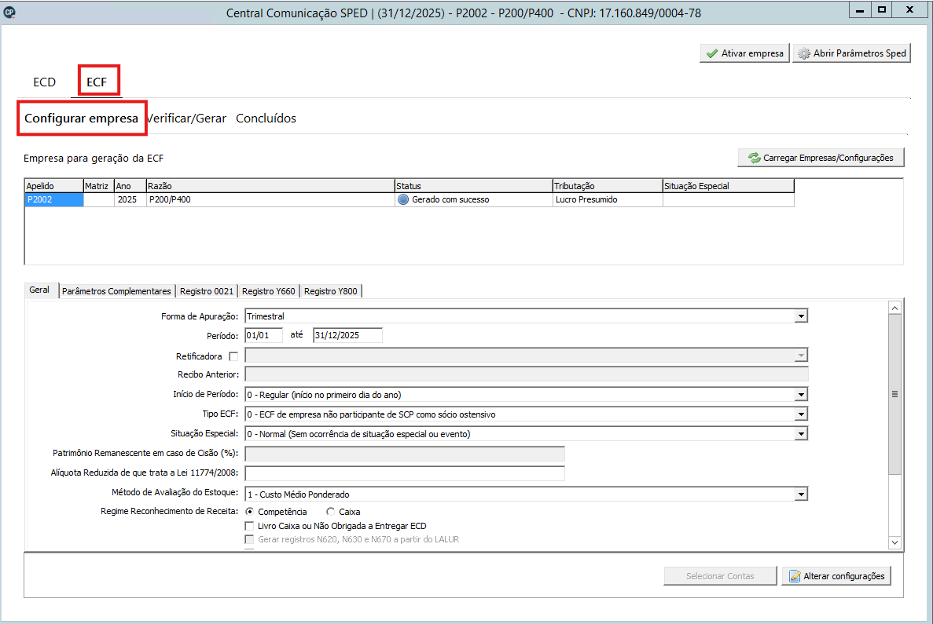This screenshot has height=624, width=933.
Task: Switch to Parâmetros Complementares tab
Action: pyautogui.click(x=116, y=291)
